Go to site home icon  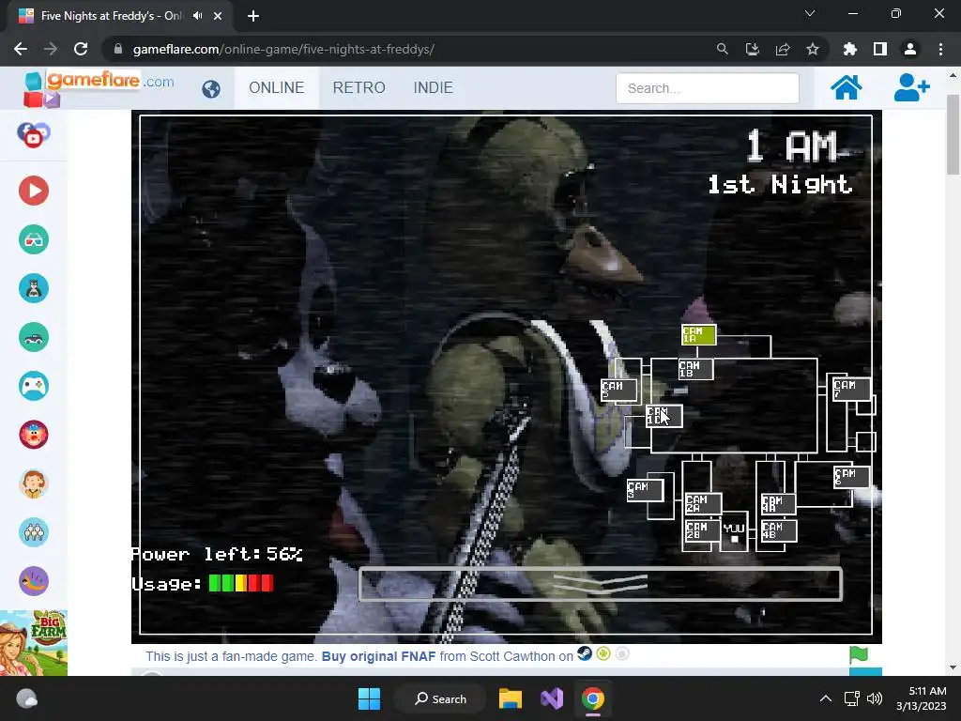(x=847, y=87)
